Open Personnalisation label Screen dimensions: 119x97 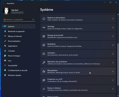coord(14,41)
